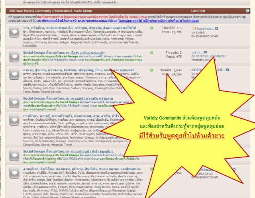Click the green status icon in the news and politics row
This screenshot has height=198, width=255.
point(151,29)
